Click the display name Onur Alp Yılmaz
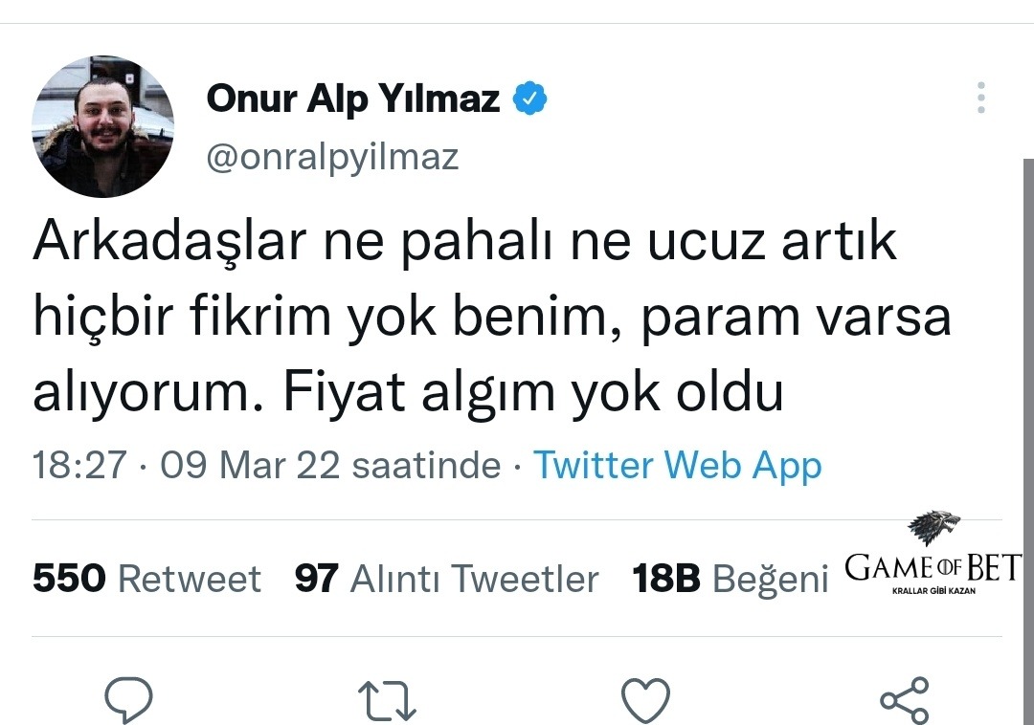 (353, 99)
